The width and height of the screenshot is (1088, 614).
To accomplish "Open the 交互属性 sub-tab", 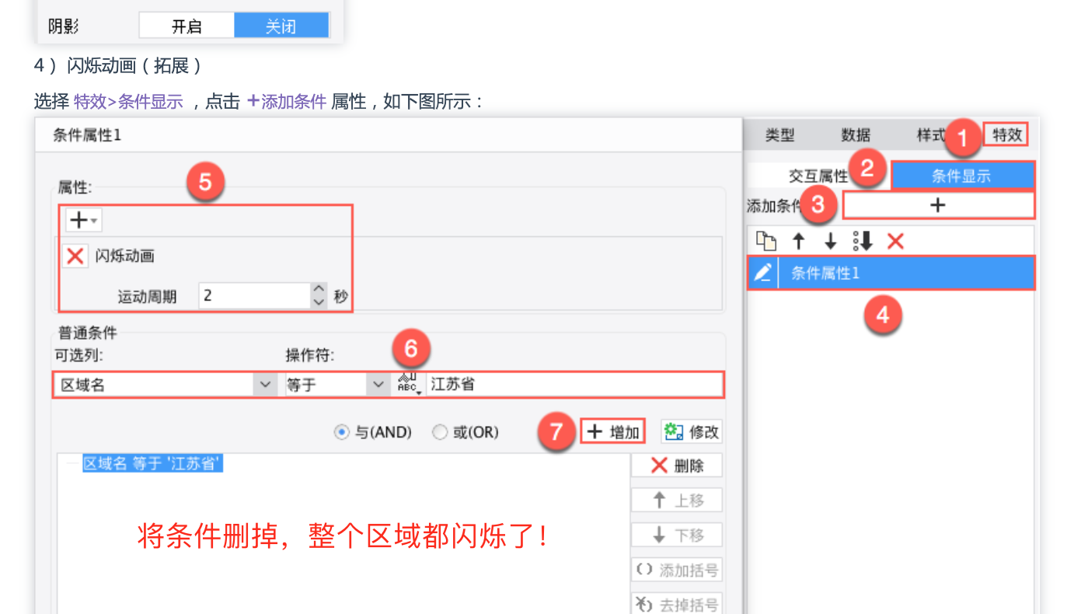I will pyautogui.click(x=818, y=176).
